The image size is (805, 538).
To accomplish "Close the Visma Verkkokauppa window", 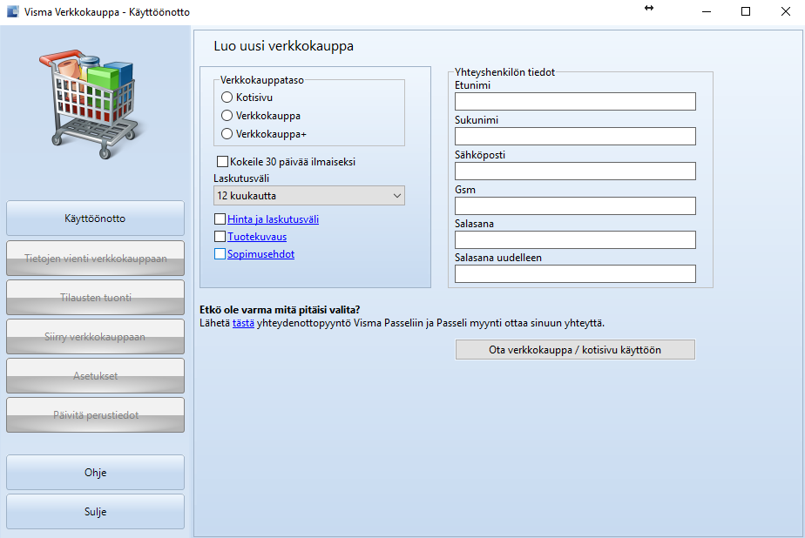I will [786, 12].
